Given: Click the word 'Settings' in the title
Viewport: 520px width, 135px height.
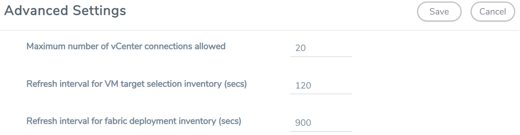Looking at the screenshot, I should point(100,11).
